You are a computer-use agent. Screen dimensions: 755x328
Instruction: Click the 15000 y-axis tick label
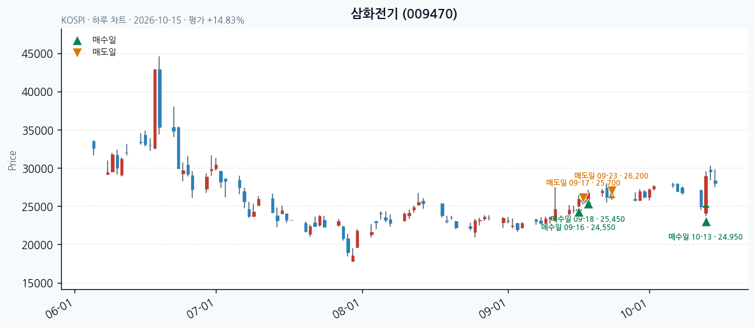[x=37, y=284]
